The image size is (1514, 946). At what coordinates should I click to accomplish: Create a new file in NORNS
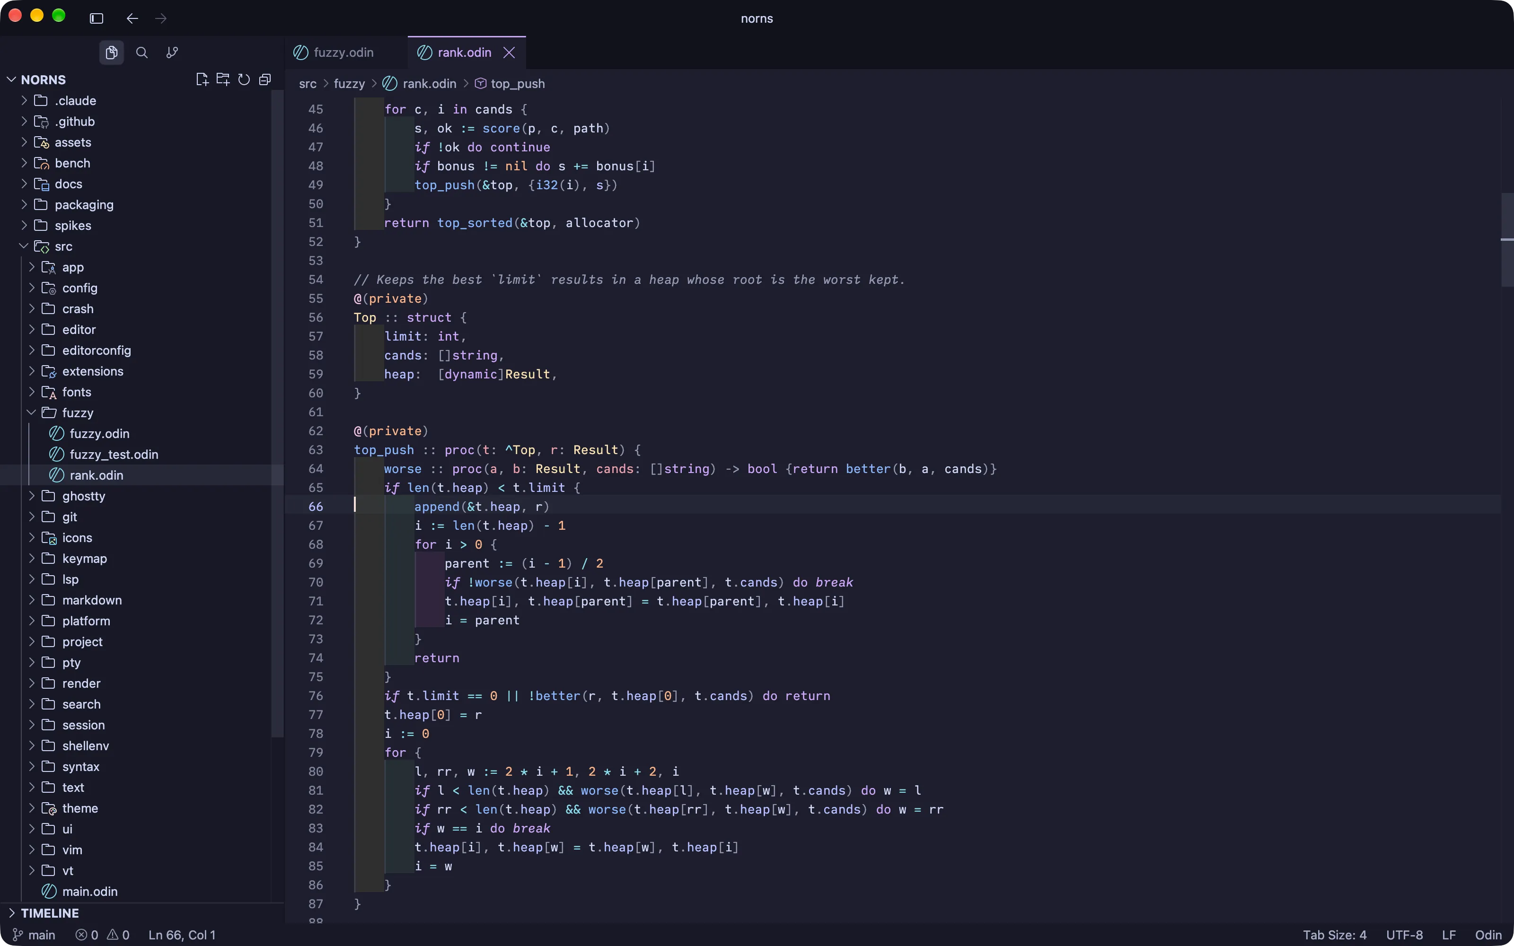(202, 79)
